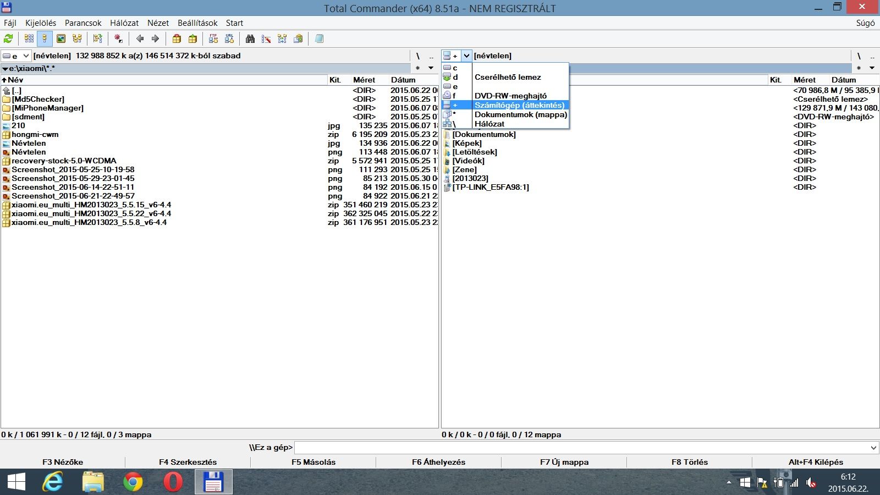Screen dimensions: 880x495
Task: Click the pack files gift-box icon
Action: (x=177, y=38)
